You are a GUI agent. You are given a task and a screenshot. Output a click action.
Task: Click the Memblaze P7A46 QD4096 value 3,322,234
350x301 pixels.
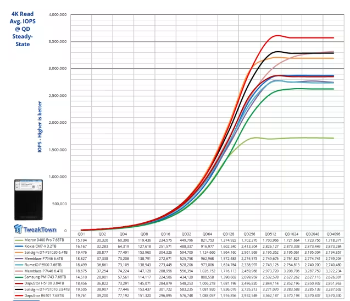click(334, 271)
